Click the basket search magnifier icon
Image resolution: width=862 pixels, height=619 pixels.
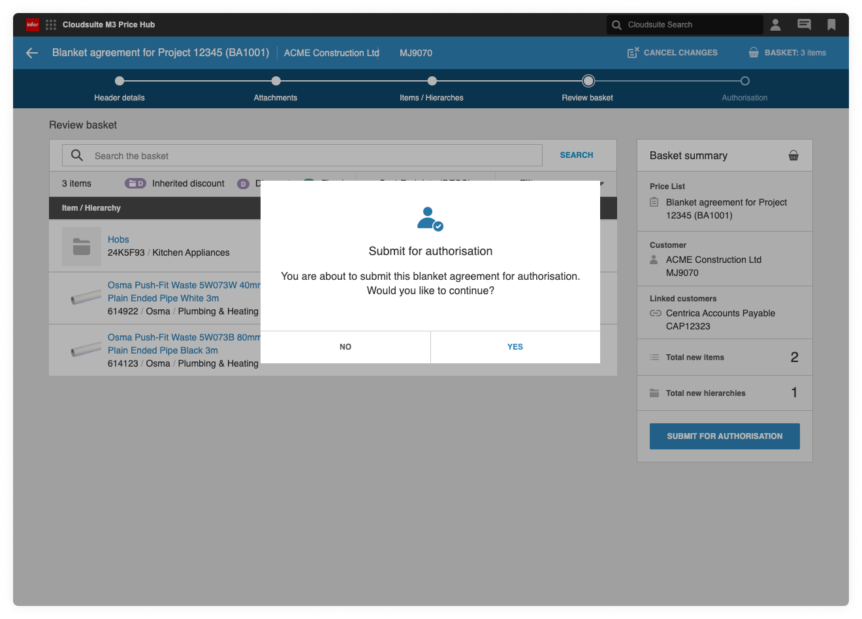tap(77, 155)
